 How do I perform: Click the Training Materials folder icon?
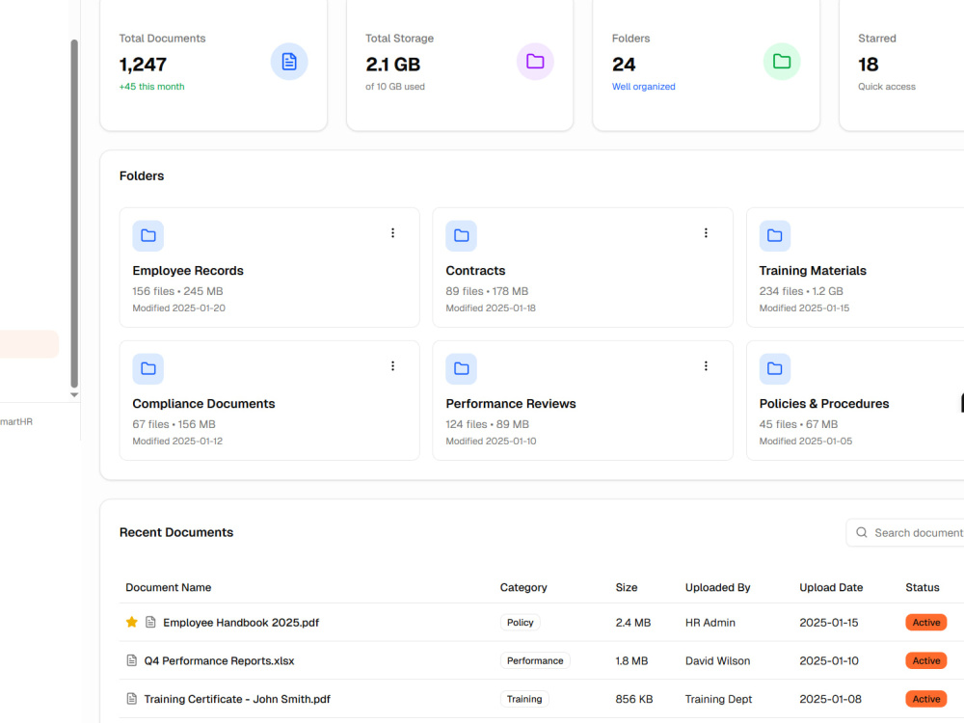775,235
